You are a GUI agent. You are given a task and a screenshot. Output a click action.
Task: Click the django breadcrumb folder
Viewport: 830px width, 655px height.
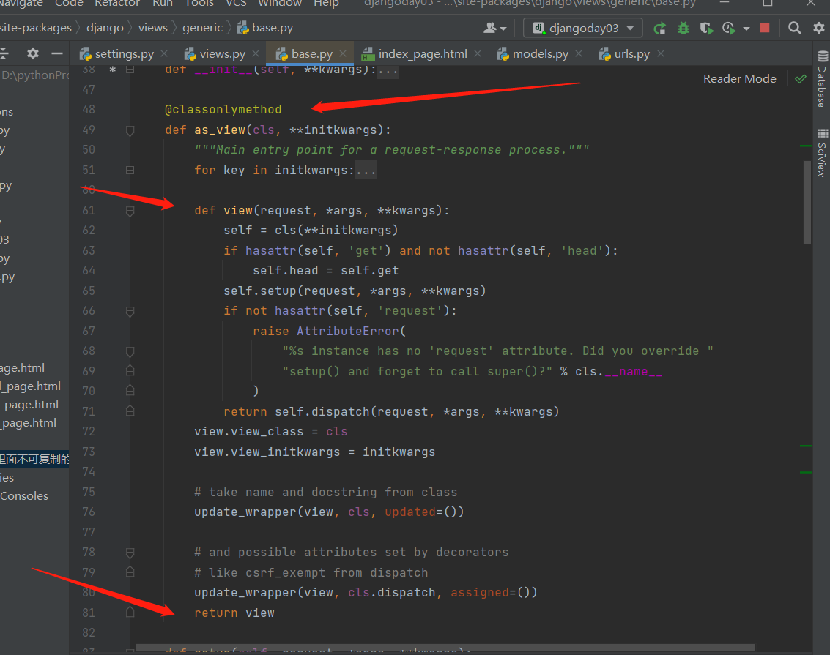point(105,28)
